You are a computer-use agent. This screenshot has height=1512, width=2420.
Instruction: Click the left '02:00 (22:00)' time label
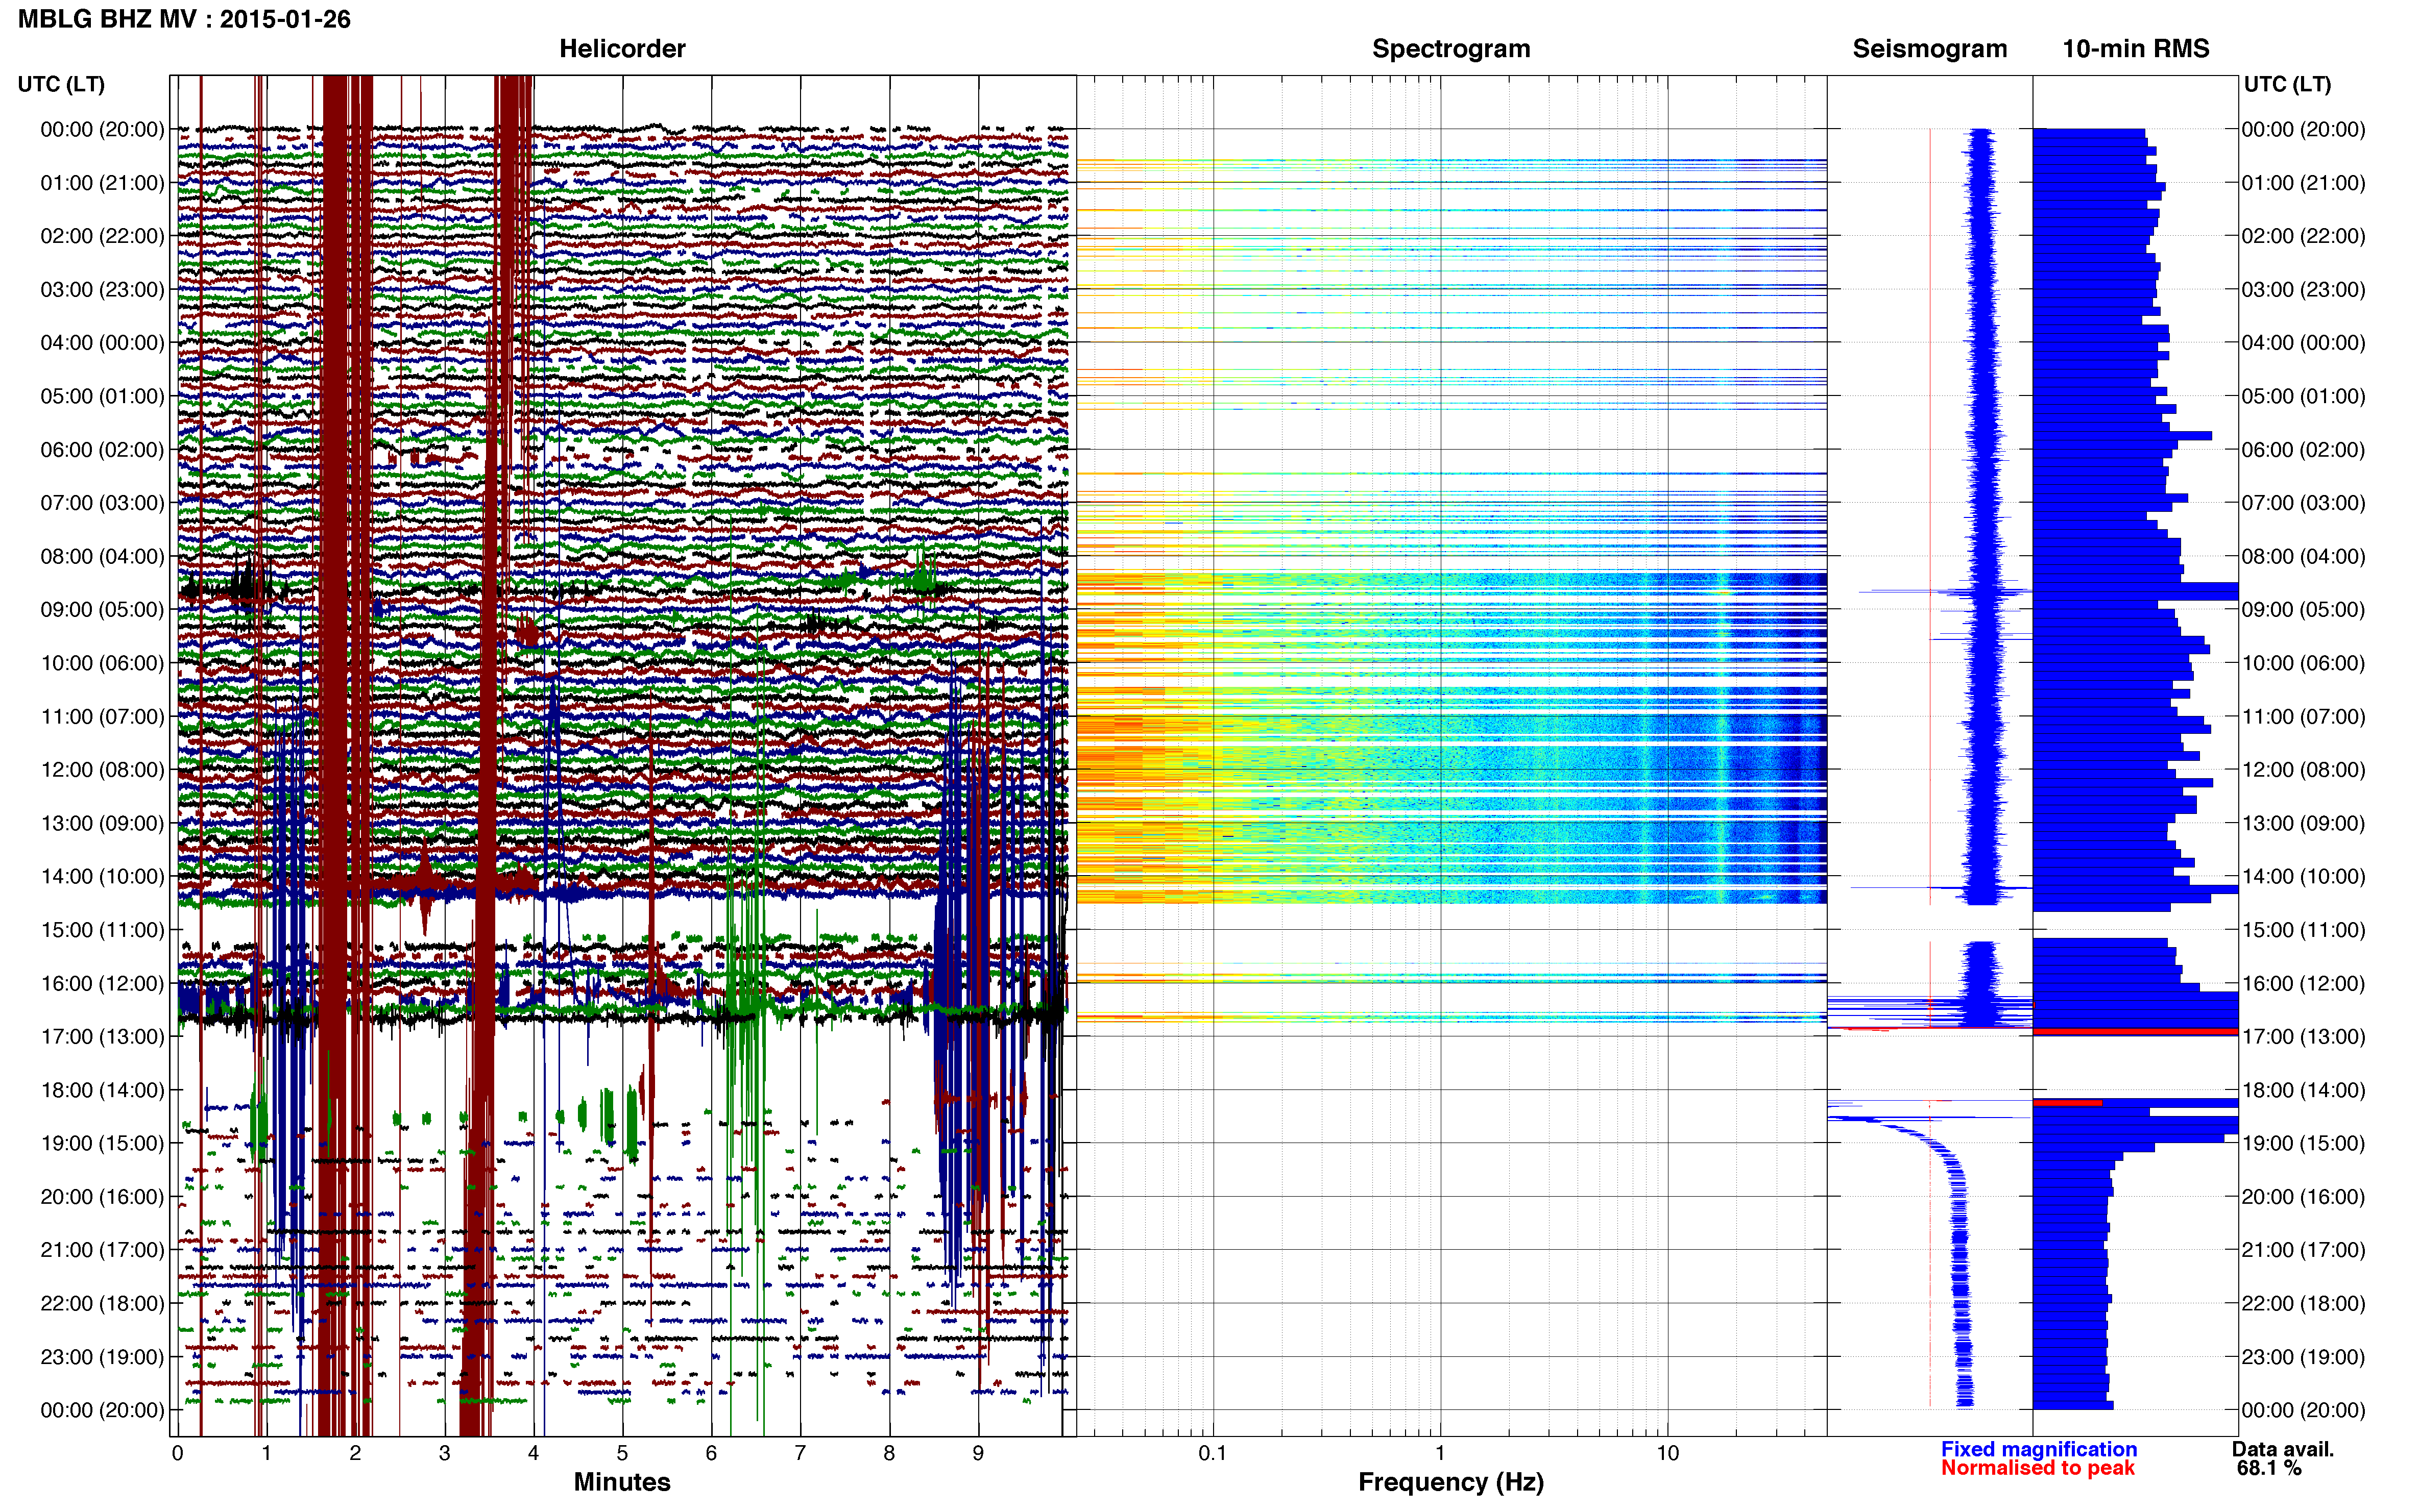coord(102,236)
